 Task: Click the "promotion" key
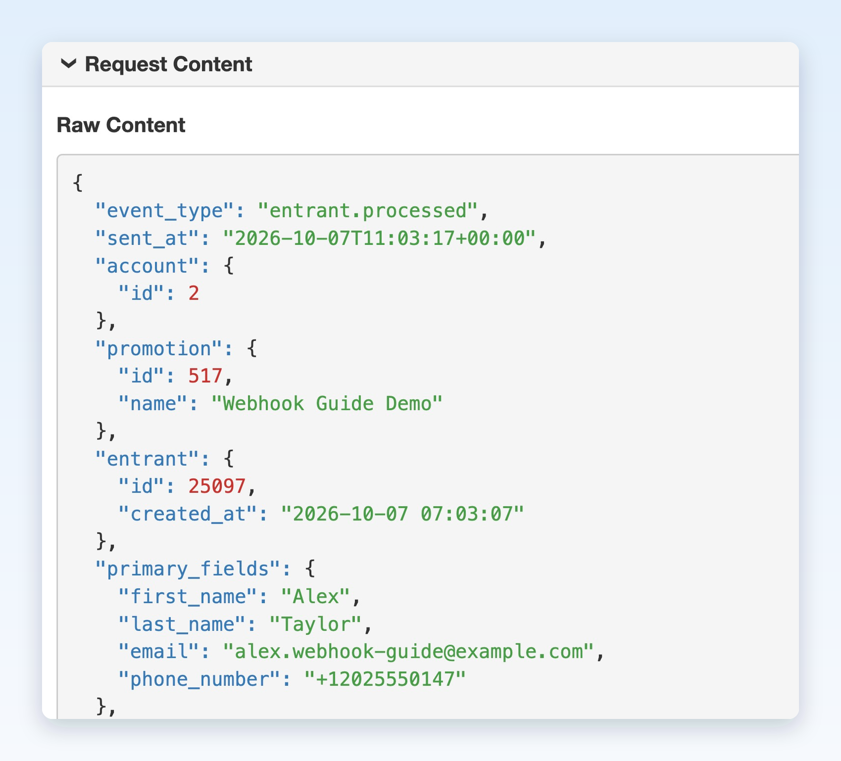[158, 348]
